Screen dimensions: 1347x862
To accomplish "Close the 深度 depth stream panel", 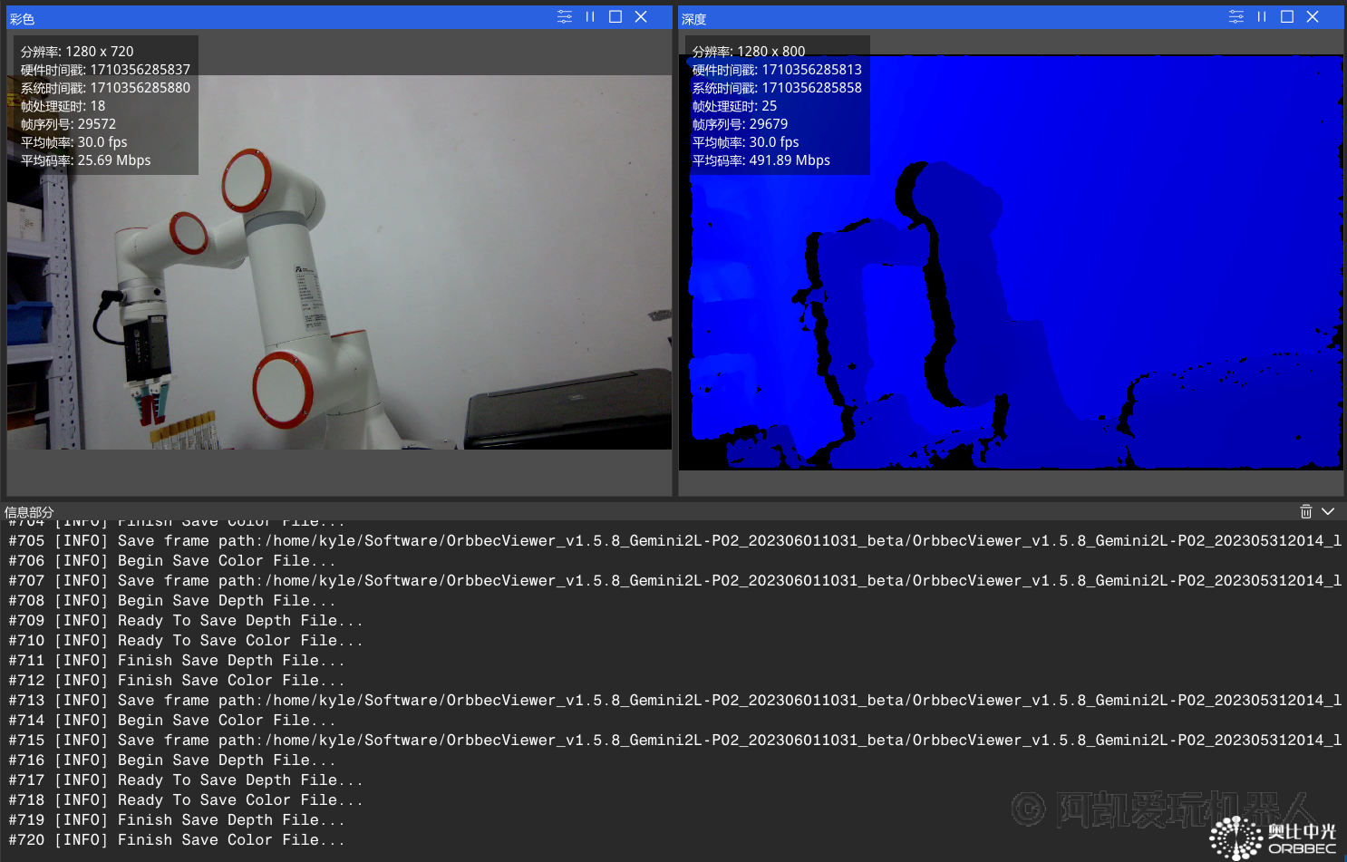I will (x=1313, y=17).
